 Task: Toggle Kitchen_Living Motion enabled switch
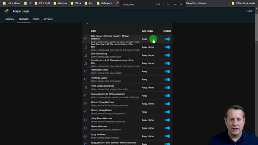[167, 112]
